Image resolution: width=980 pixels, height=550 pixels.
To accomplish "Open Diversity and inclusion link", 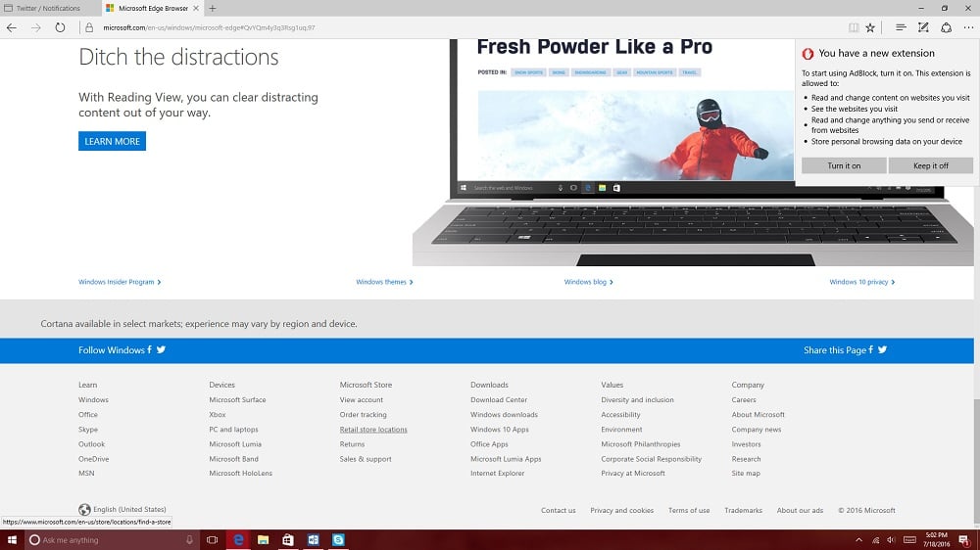I will (638, 399).
